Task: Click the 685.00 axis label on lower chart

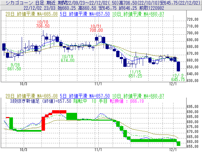Action: pyautogui.click(x=193, y=117)
